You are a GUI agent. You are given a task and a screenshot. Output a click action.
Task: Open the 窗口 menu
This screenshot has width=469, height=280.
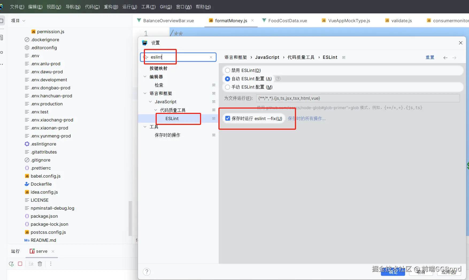184,7
